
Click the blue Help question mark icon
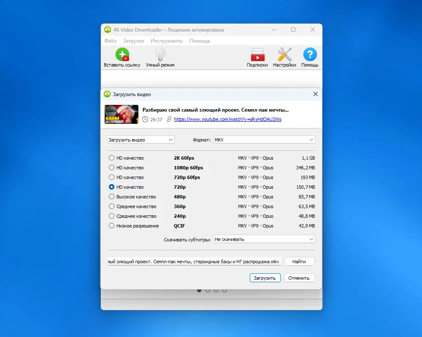(x=310, y=55)
